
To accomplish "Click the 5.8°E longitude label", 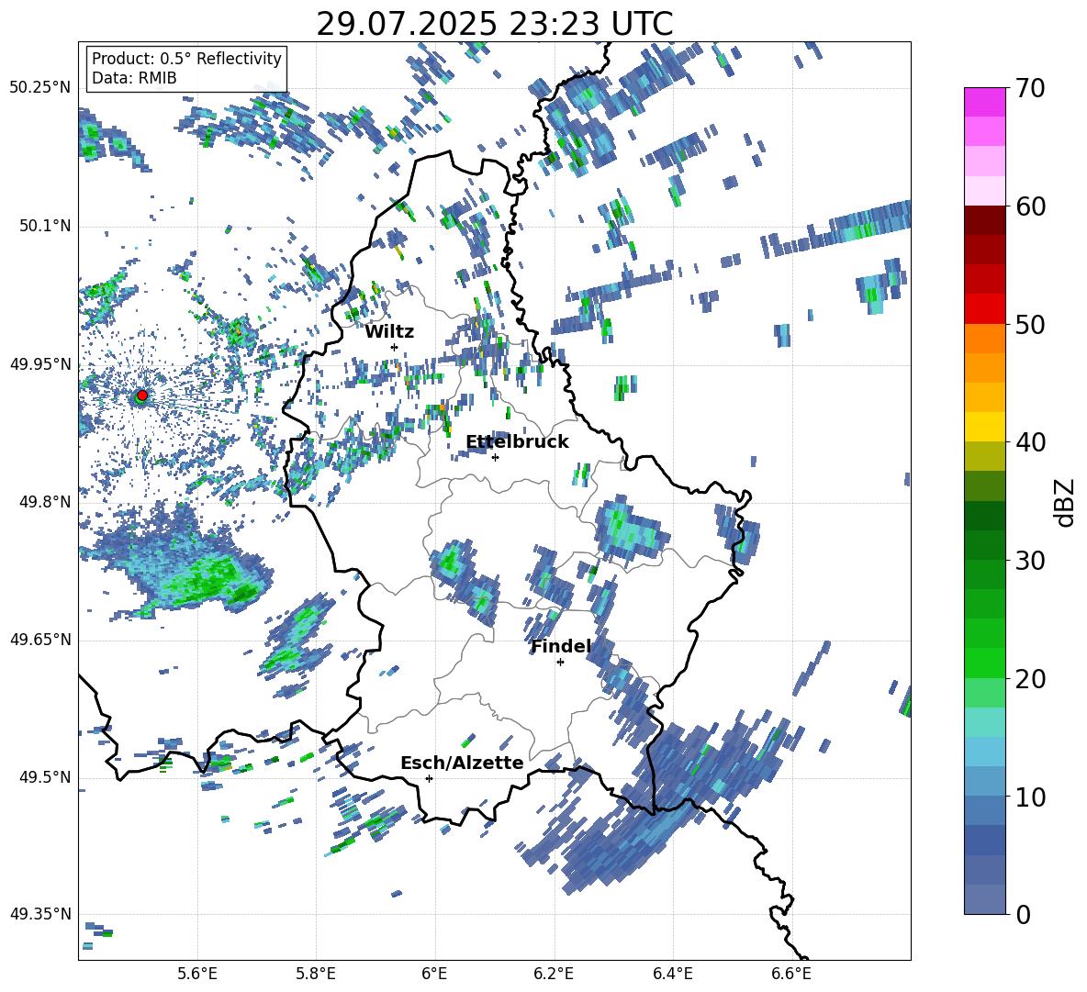I will pos(316,974).
